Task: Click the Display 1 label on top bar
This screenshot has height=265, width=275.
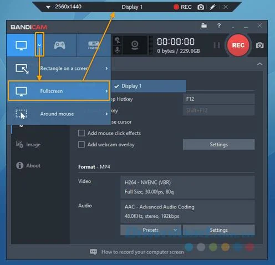Action: click(132, 7)
